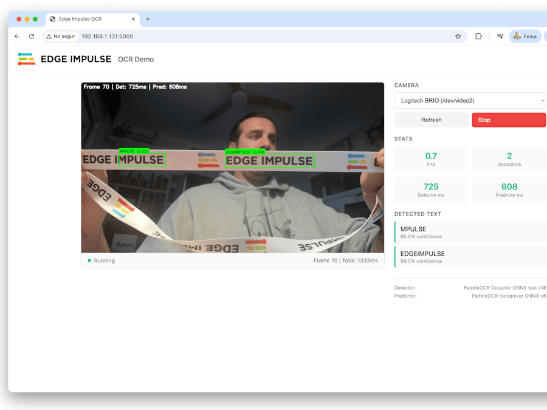This screenshot has width=547, height=410.
Task: Reload the page with the refresh icon
Action: [x=32, y=36]
